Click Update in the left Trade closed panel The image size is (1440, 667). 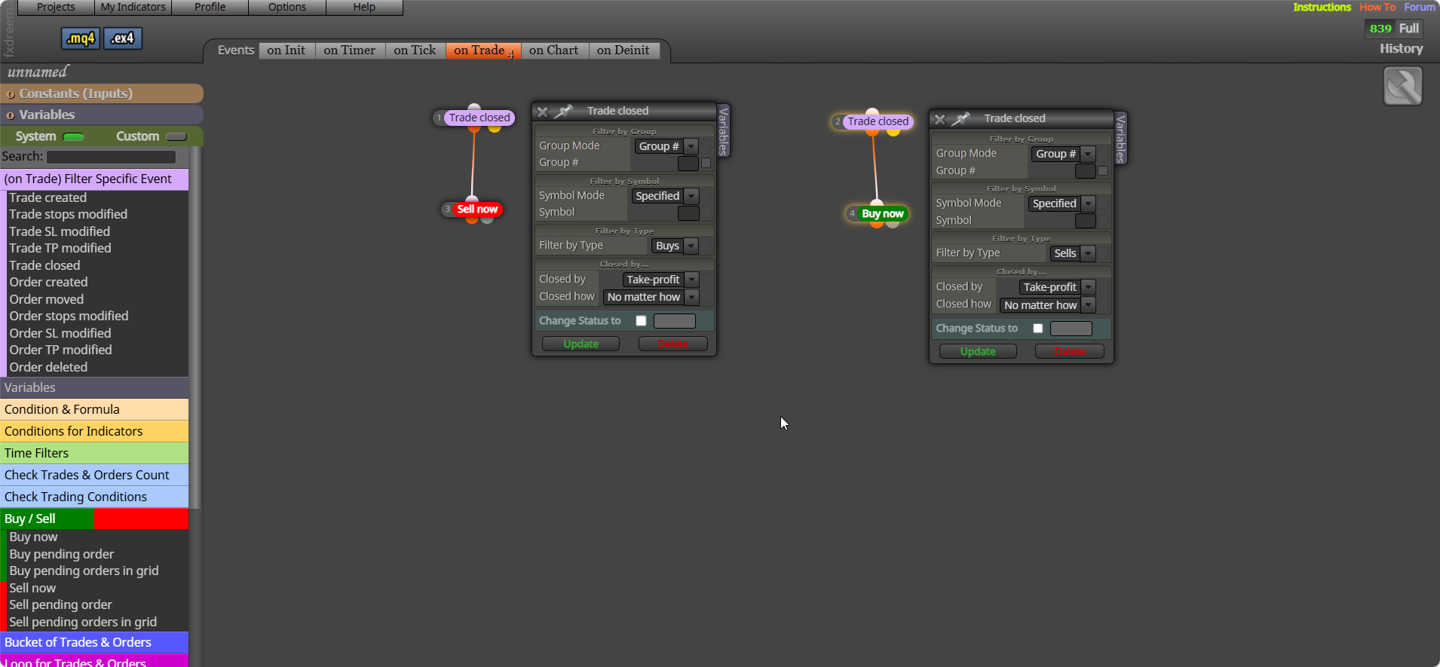tap(581, 344)
